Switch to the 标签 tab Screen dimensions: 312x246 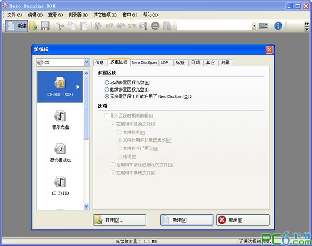pos(180,63)
